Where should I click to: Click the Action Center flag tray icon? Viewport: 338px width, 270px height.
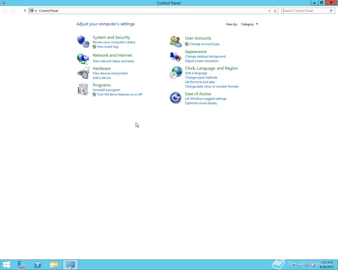[301, 265]
